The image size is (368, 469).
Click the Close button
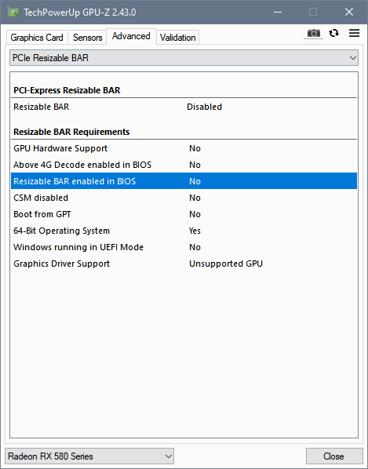334,456
